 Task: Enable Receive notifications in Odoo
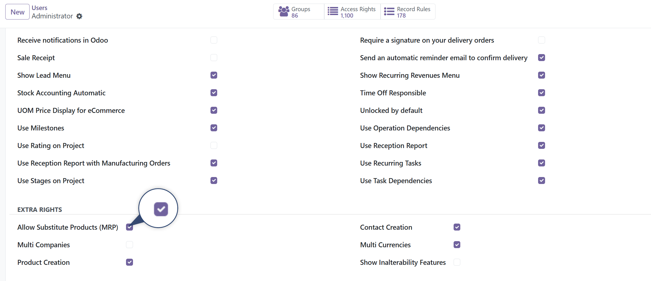[214, 40]
